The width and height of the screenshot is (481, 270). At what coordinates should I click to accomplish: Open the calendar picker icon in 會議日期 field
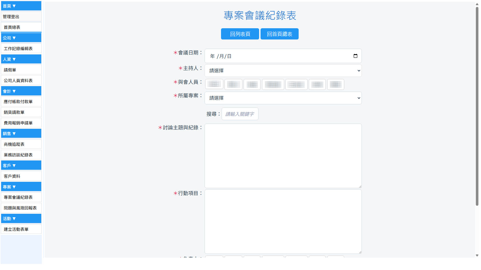(x=355, y=56)
